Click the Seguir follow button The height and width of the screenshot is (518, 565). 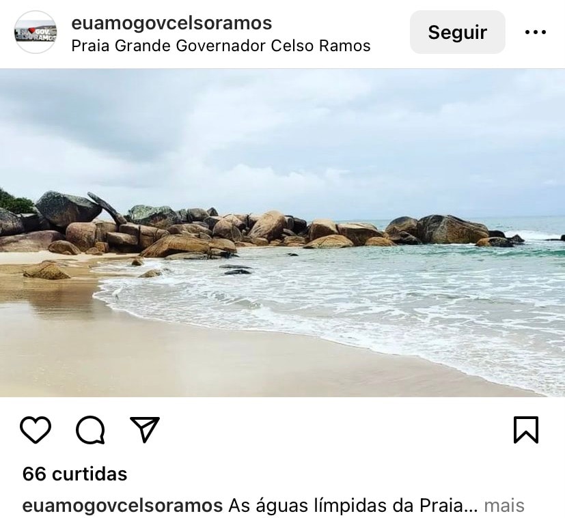458,32
